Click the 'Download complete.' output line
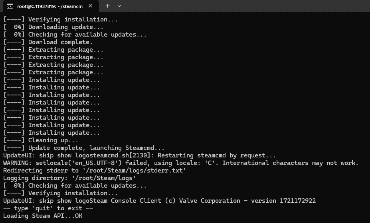This screenshot has height=223, width=370. pyautogui.click(x=48, y=42)
